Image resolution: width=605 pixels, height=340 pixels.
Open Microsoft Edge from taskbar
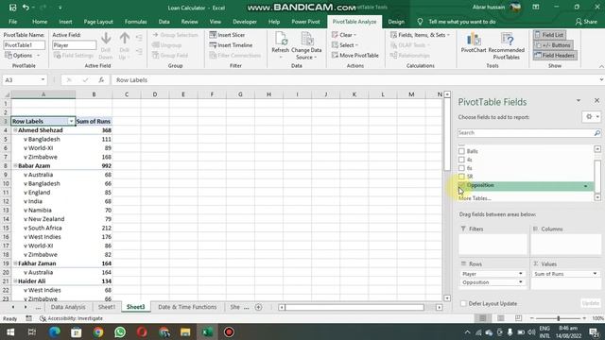coord(55,331)
